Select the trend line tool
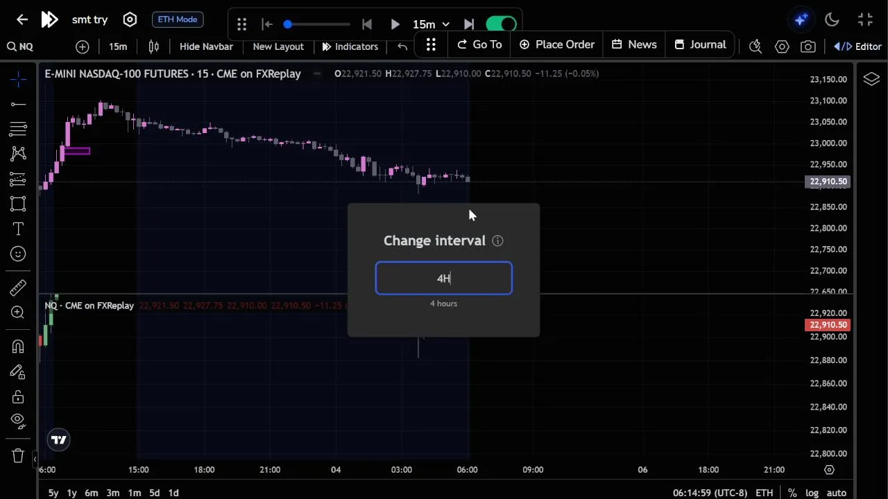This screenshot has width=888, height=499. point(18,105)
